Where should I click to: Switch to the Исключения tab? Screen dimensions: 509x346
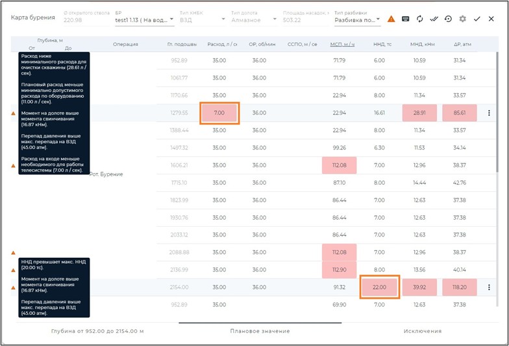point(422,331)
